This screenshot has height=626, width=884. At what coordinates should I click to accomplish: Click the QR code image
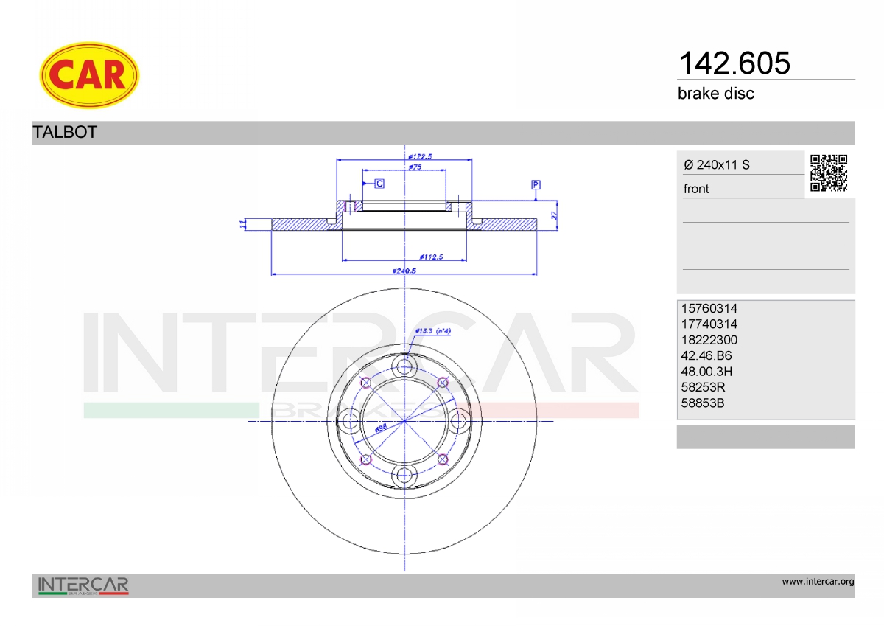coord(829,173)
